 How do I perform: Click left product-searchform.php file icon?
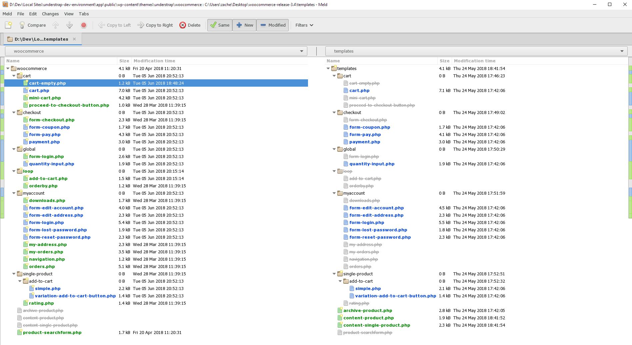click(x=20, y=332)
